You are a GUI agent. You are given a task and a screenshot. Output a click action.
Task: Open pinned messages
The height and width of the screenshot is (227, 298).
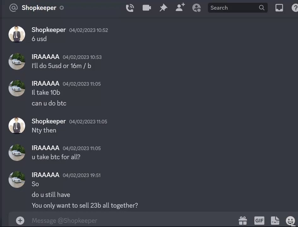tap(163, 8)
